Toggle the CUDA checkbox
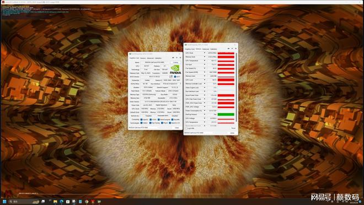 tap(151, 120)
